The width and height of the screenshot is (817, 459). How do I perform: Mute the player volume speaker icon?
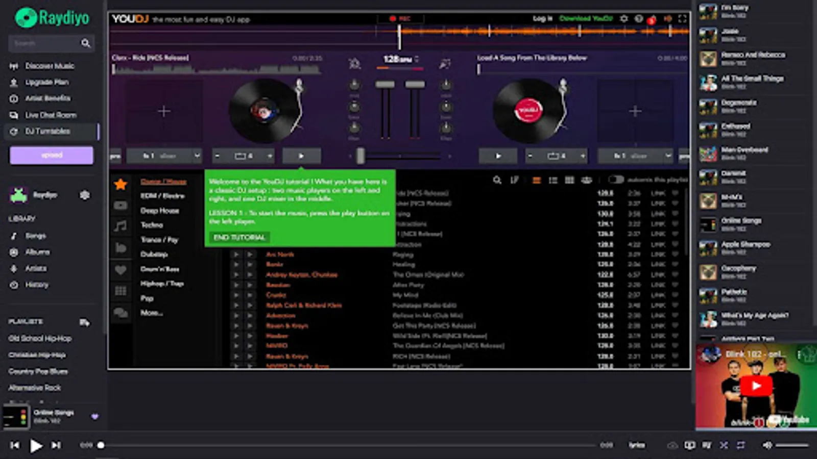click(x=767, y=445)
